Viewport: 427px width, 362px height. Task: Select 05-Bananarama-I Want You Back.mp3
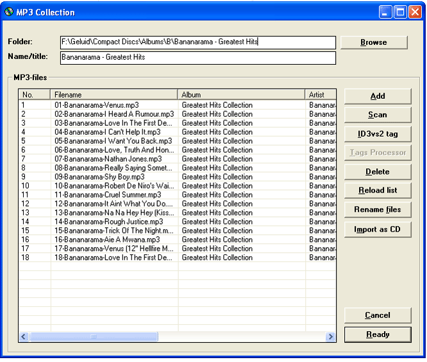pyautogui.click(x=113, y=141)
